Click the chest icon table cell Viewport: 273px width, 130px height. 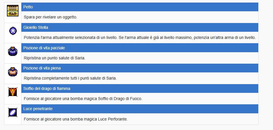point(13,13)
